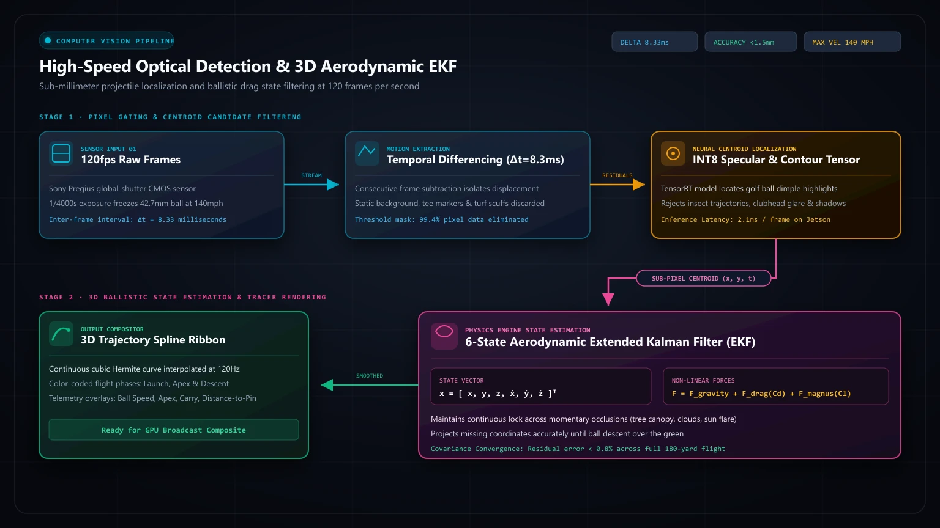Screen dimensions: 940x528
Task: Click the cyan dot in the Computer Vision Pipeline badge
Action: pyautogui.click(x=48, y=41)
